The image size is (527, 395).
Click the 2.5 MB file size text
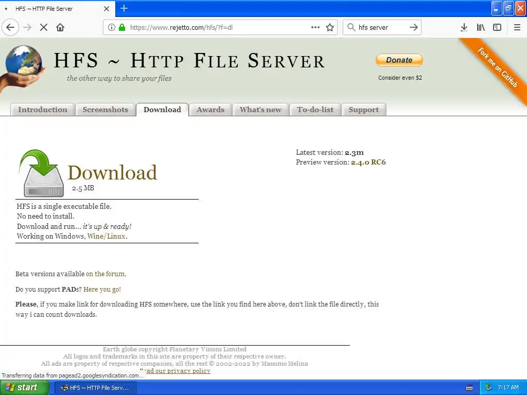pos(83,188)
